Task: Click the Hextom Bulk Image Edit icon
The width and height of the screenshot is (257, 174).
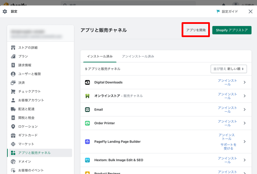Action: click(87, 160)
